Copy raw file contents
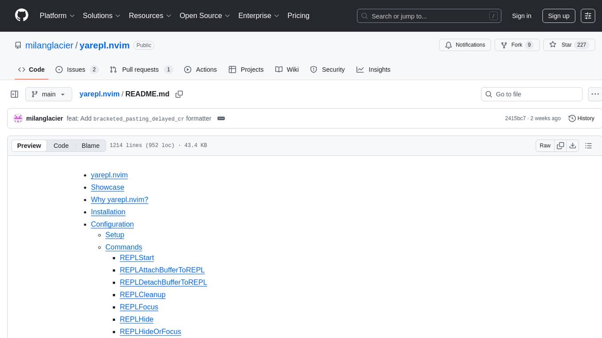This screenshot has width=602, height=338. point(560,146)
